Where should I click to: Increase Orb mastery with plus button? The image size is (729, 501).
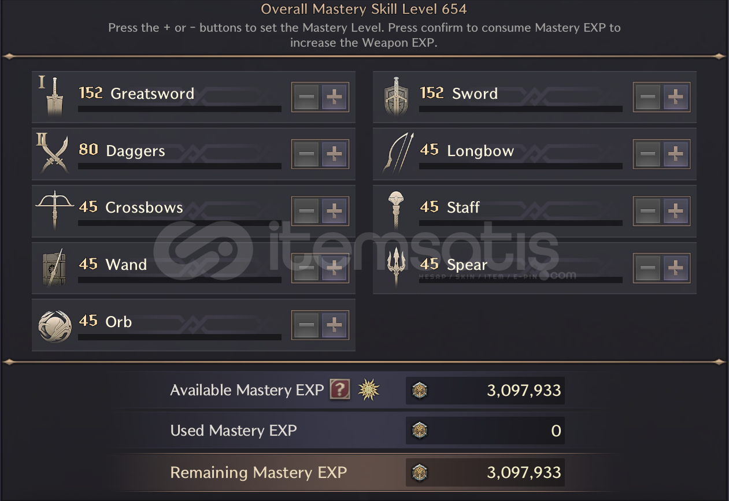click(x=334, y=325)
